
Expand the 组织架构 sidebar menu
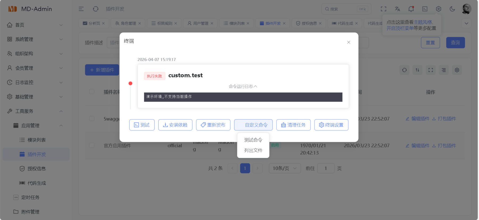pyautogui.click(x=36, y=54)
